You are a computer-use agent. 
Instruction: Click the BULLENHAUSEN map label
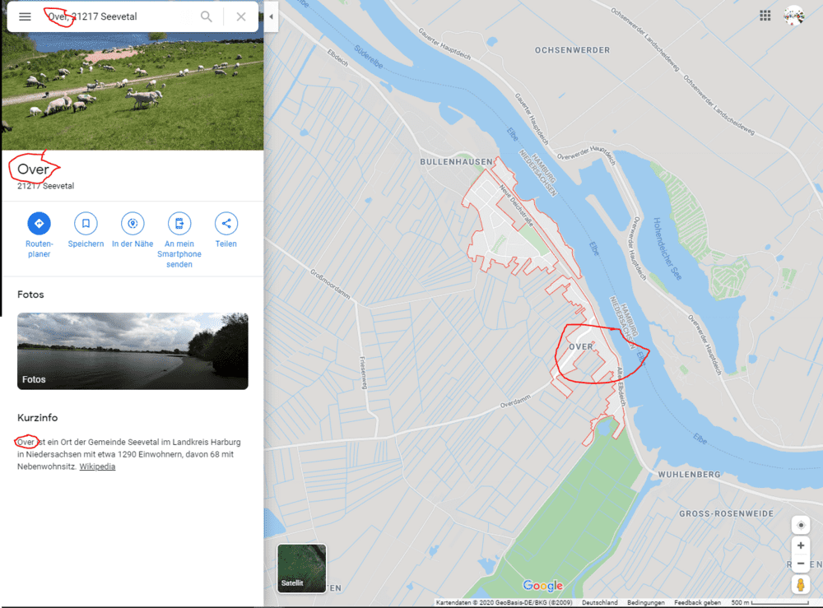coord(456,161)
